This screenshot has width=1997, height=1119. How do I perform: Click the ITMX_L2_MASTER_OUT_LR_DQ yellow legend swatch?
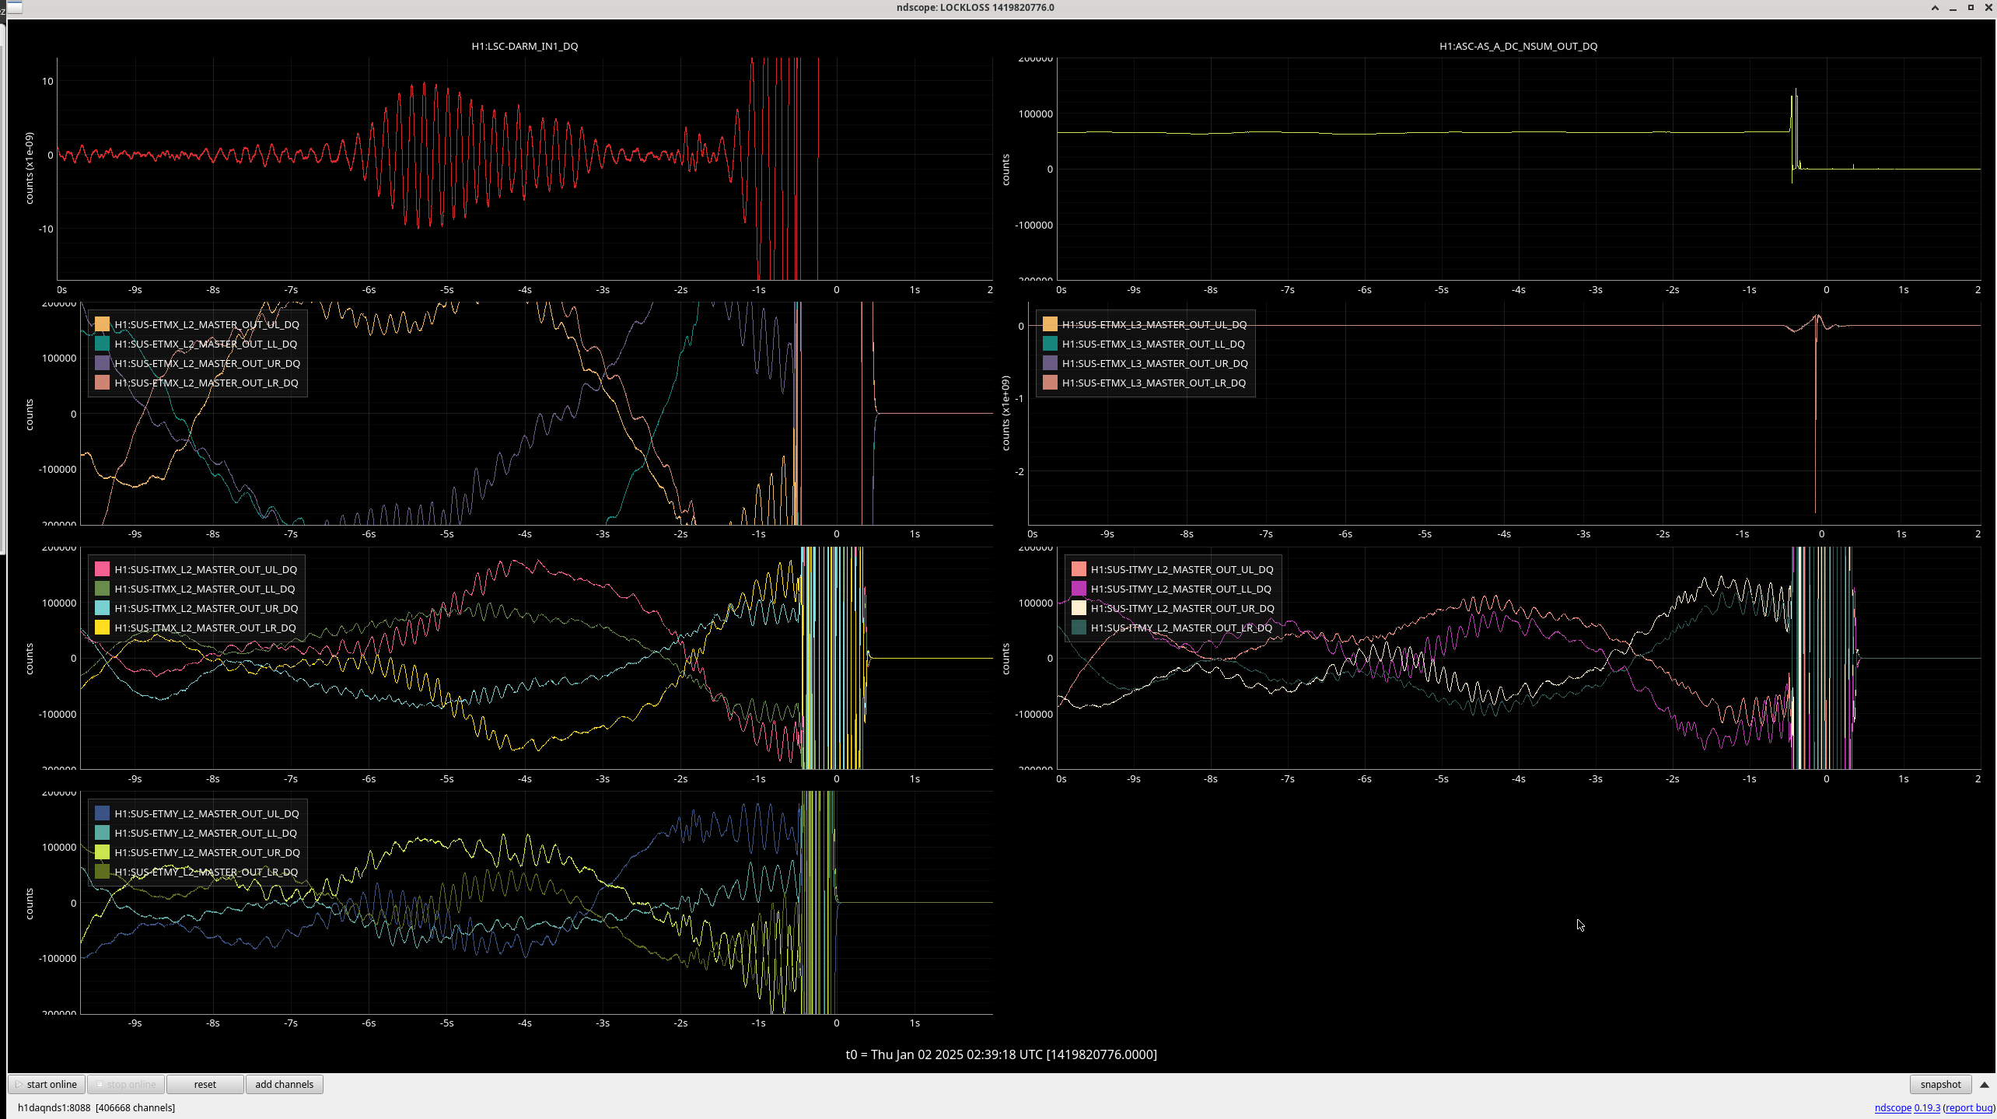(x=102, y=628)
